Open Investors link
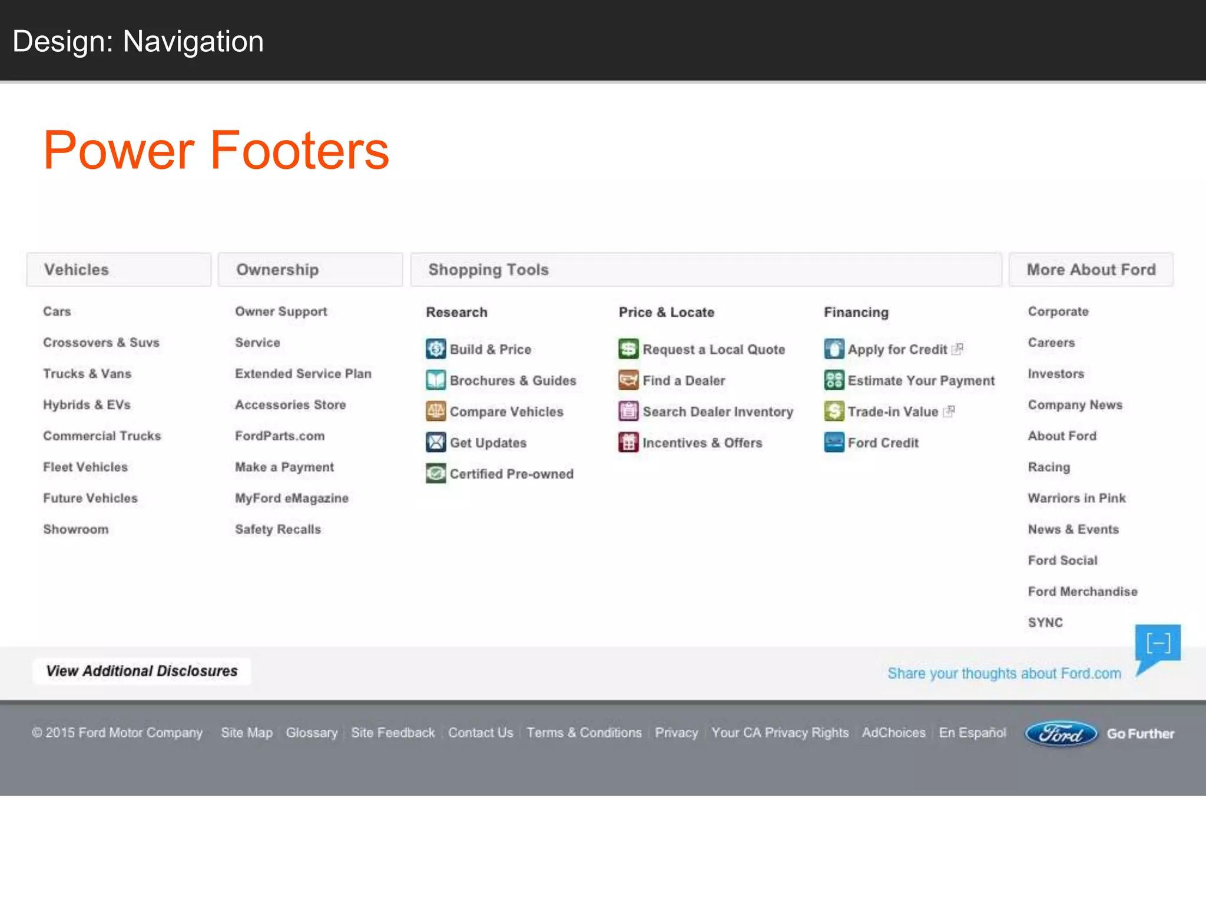This screenshot has height=904, width=1206. pyautogui.click(x=1056, y=374)
